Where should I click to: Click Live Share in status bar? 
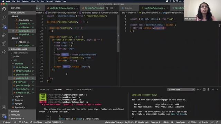[36, 122]
